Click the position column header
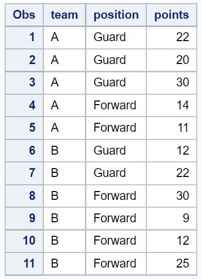The width and height of the screenshot is (202, 279). pyautogui.click(x=116, y=15)
